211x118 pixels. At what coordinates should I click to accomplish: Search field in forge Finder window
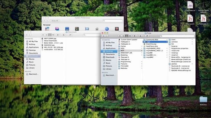pos(177,36)
